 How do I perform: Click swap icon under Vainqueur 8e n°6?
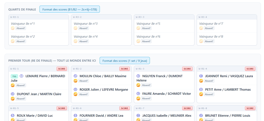[x=138, y=41]
